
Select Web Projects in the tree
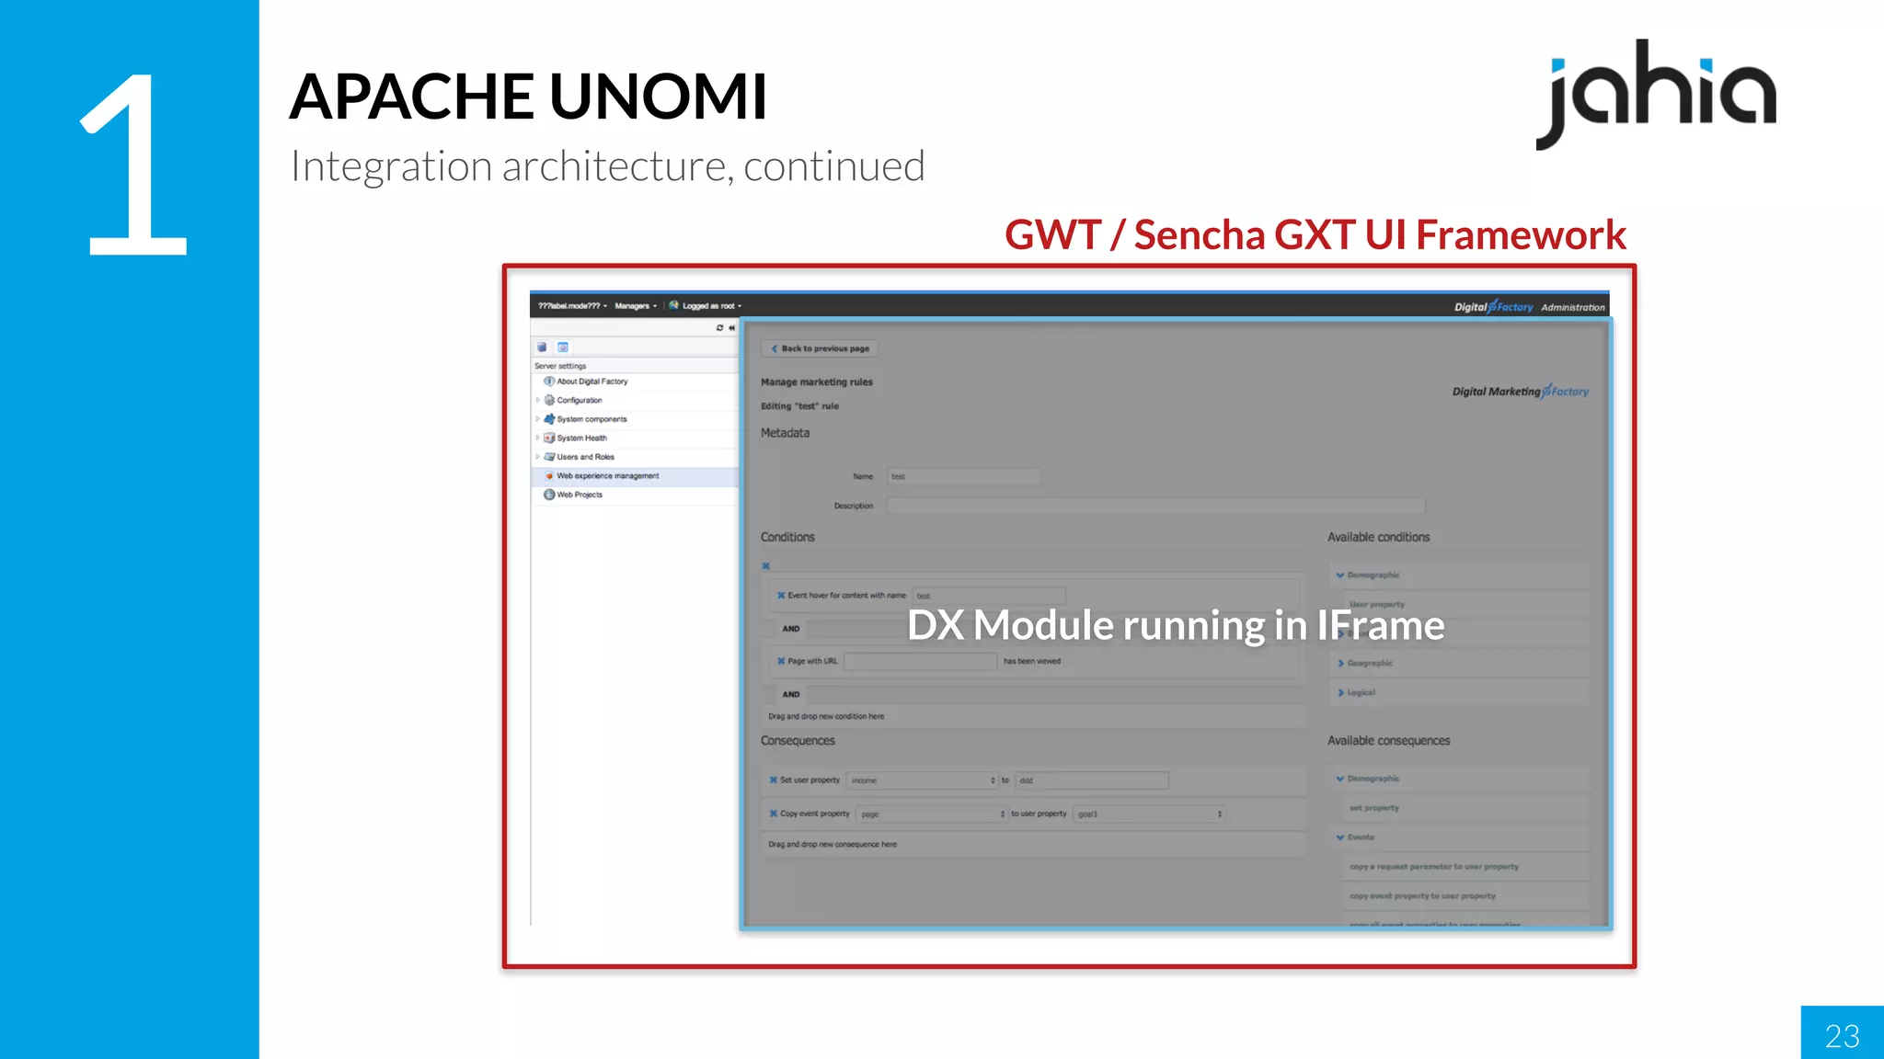[x=580, y=495]
